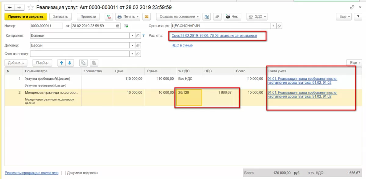Open the top Еще menu

coord(344,16)
